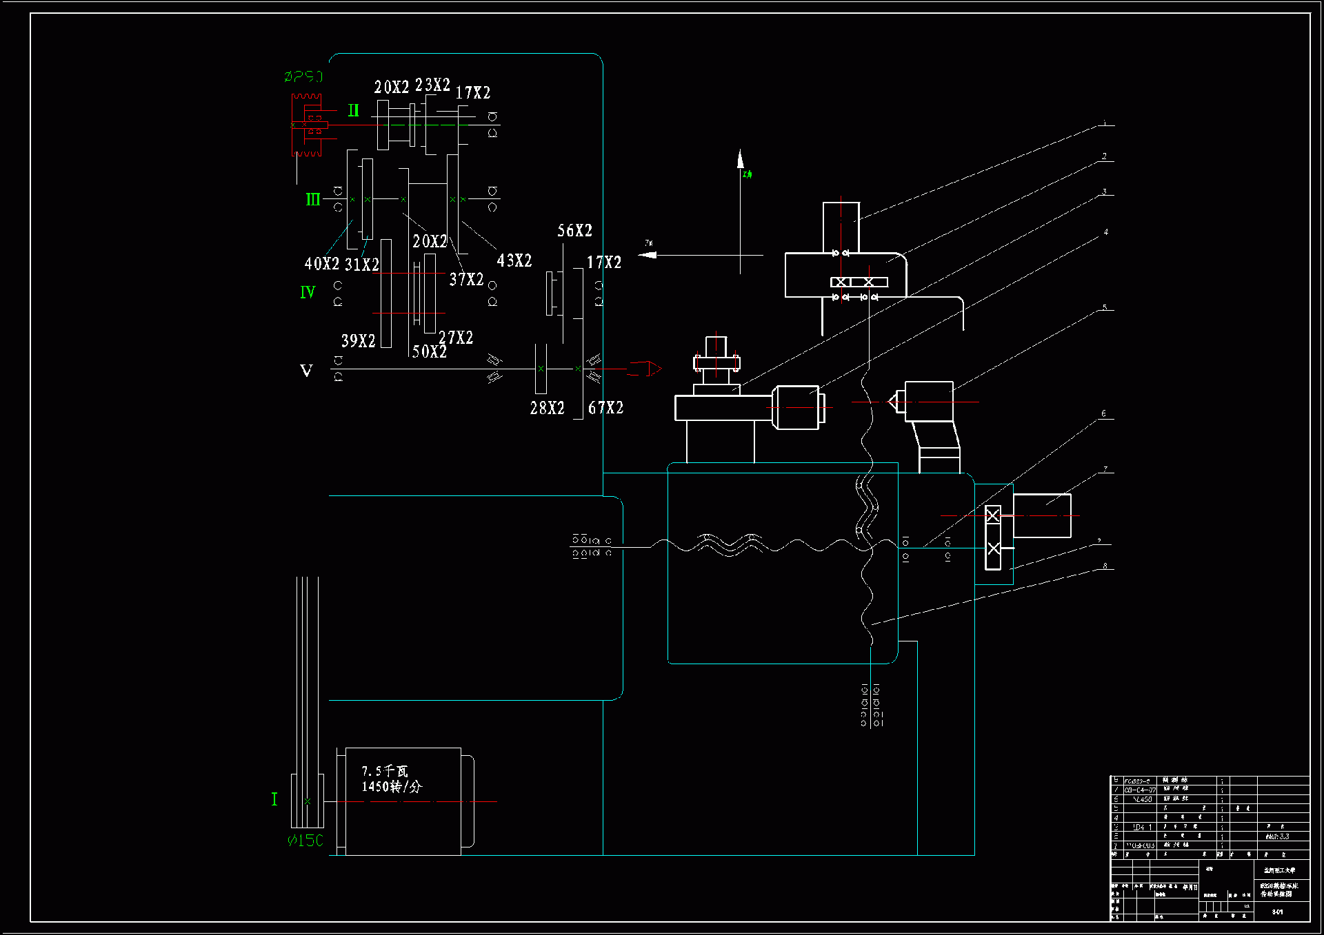Click the motor text 7.5千瓦 1450转/分
1324x935 pixels.
tap(391, 779)
